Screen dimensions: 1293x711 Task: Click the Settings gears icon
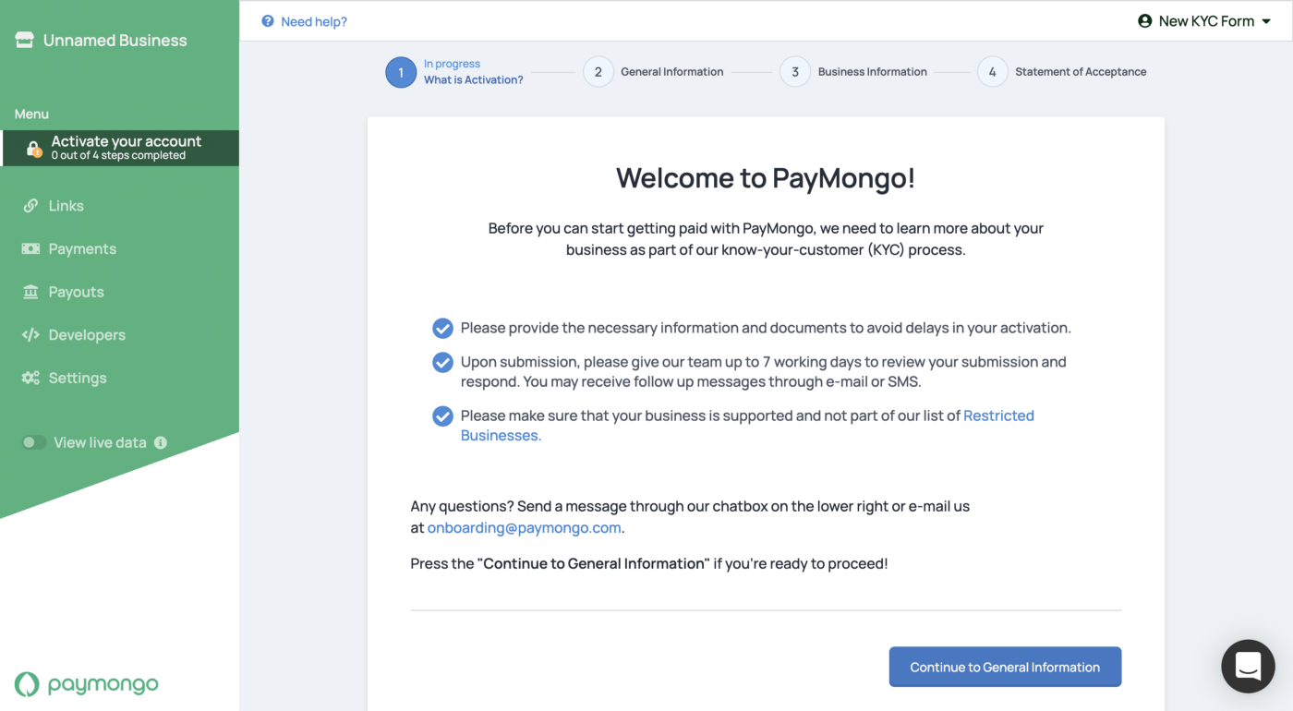[30, 378]
